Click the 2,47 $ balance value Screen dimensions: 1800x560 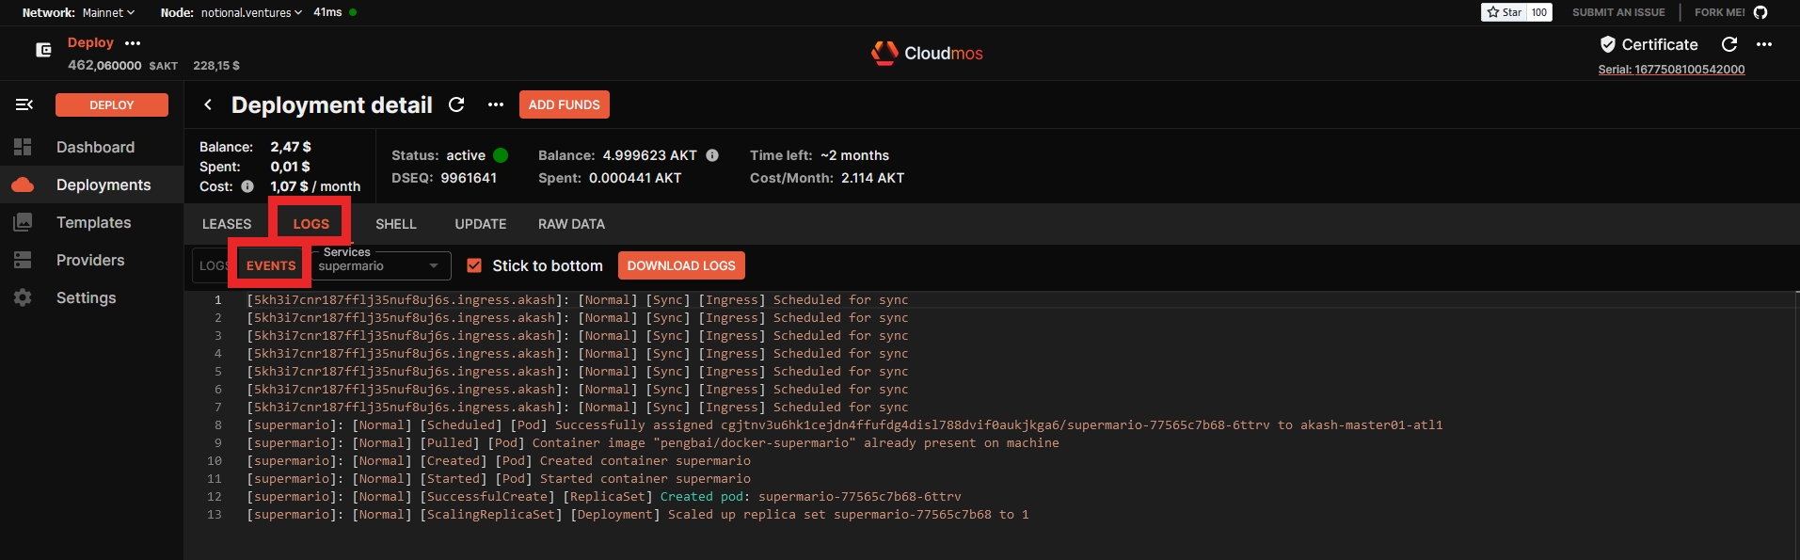click(291, 147)
